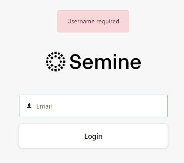Click the center dot ring of the Semine logo
This screenshot has height=163, width=184.
(x=56, y=61)
